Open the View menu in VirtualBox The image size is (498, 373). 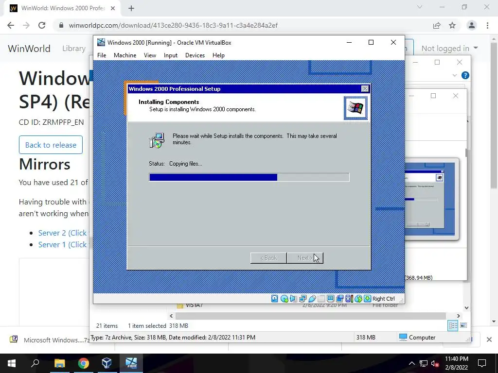[150, 55]
